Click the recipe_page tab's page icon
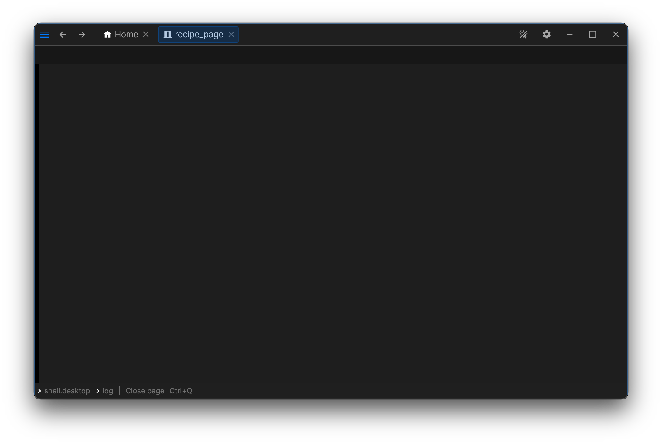Viewport: 662px width, 444px height. [x=167, y=35]
